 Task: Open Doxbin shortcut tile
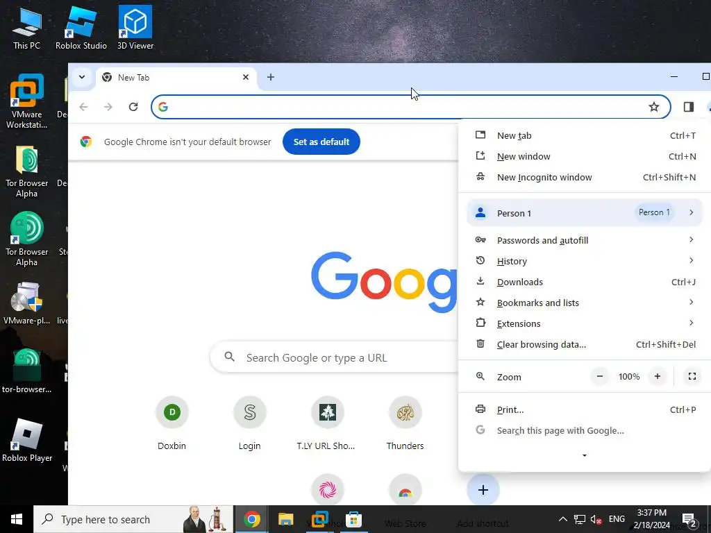[x=172, y=423]
